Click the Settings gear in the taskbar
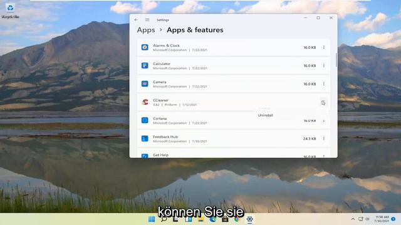Viewport: 401px width, 225px height. click(249, 219)
